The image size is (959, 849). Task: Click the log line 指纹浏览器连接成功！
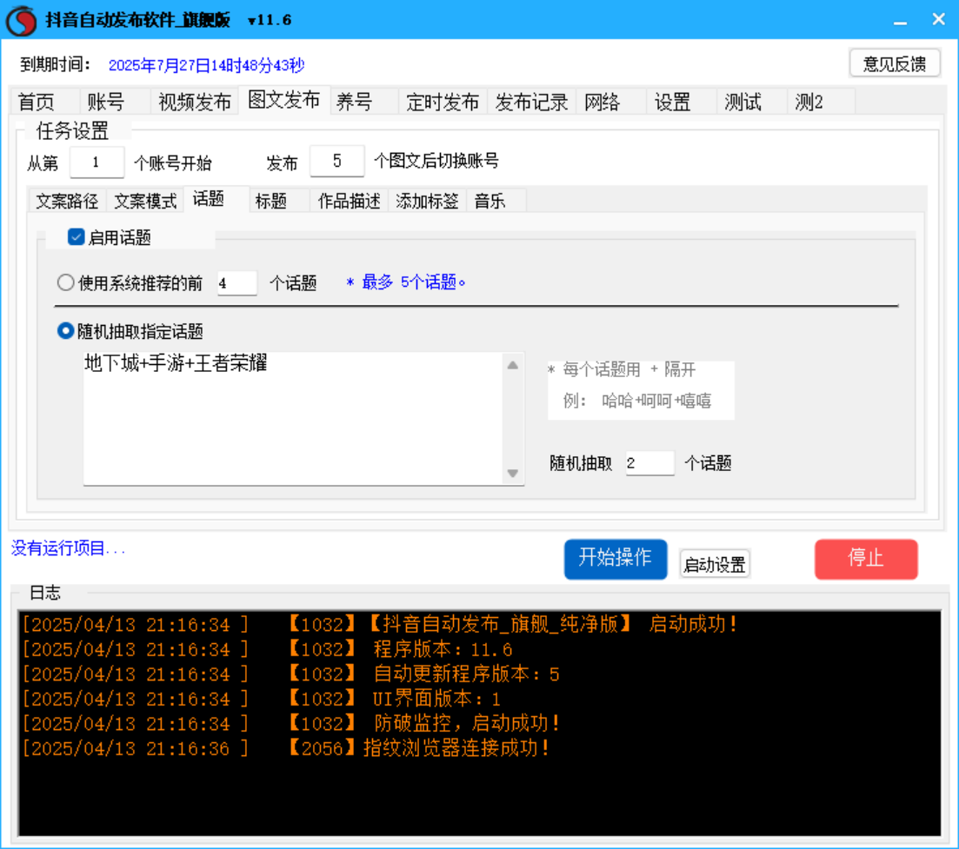(286, 748)
